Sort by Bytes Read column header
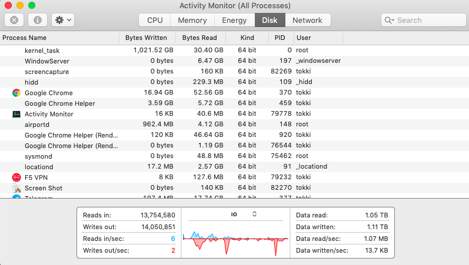 pyautogui.click(x=199, y=38)
